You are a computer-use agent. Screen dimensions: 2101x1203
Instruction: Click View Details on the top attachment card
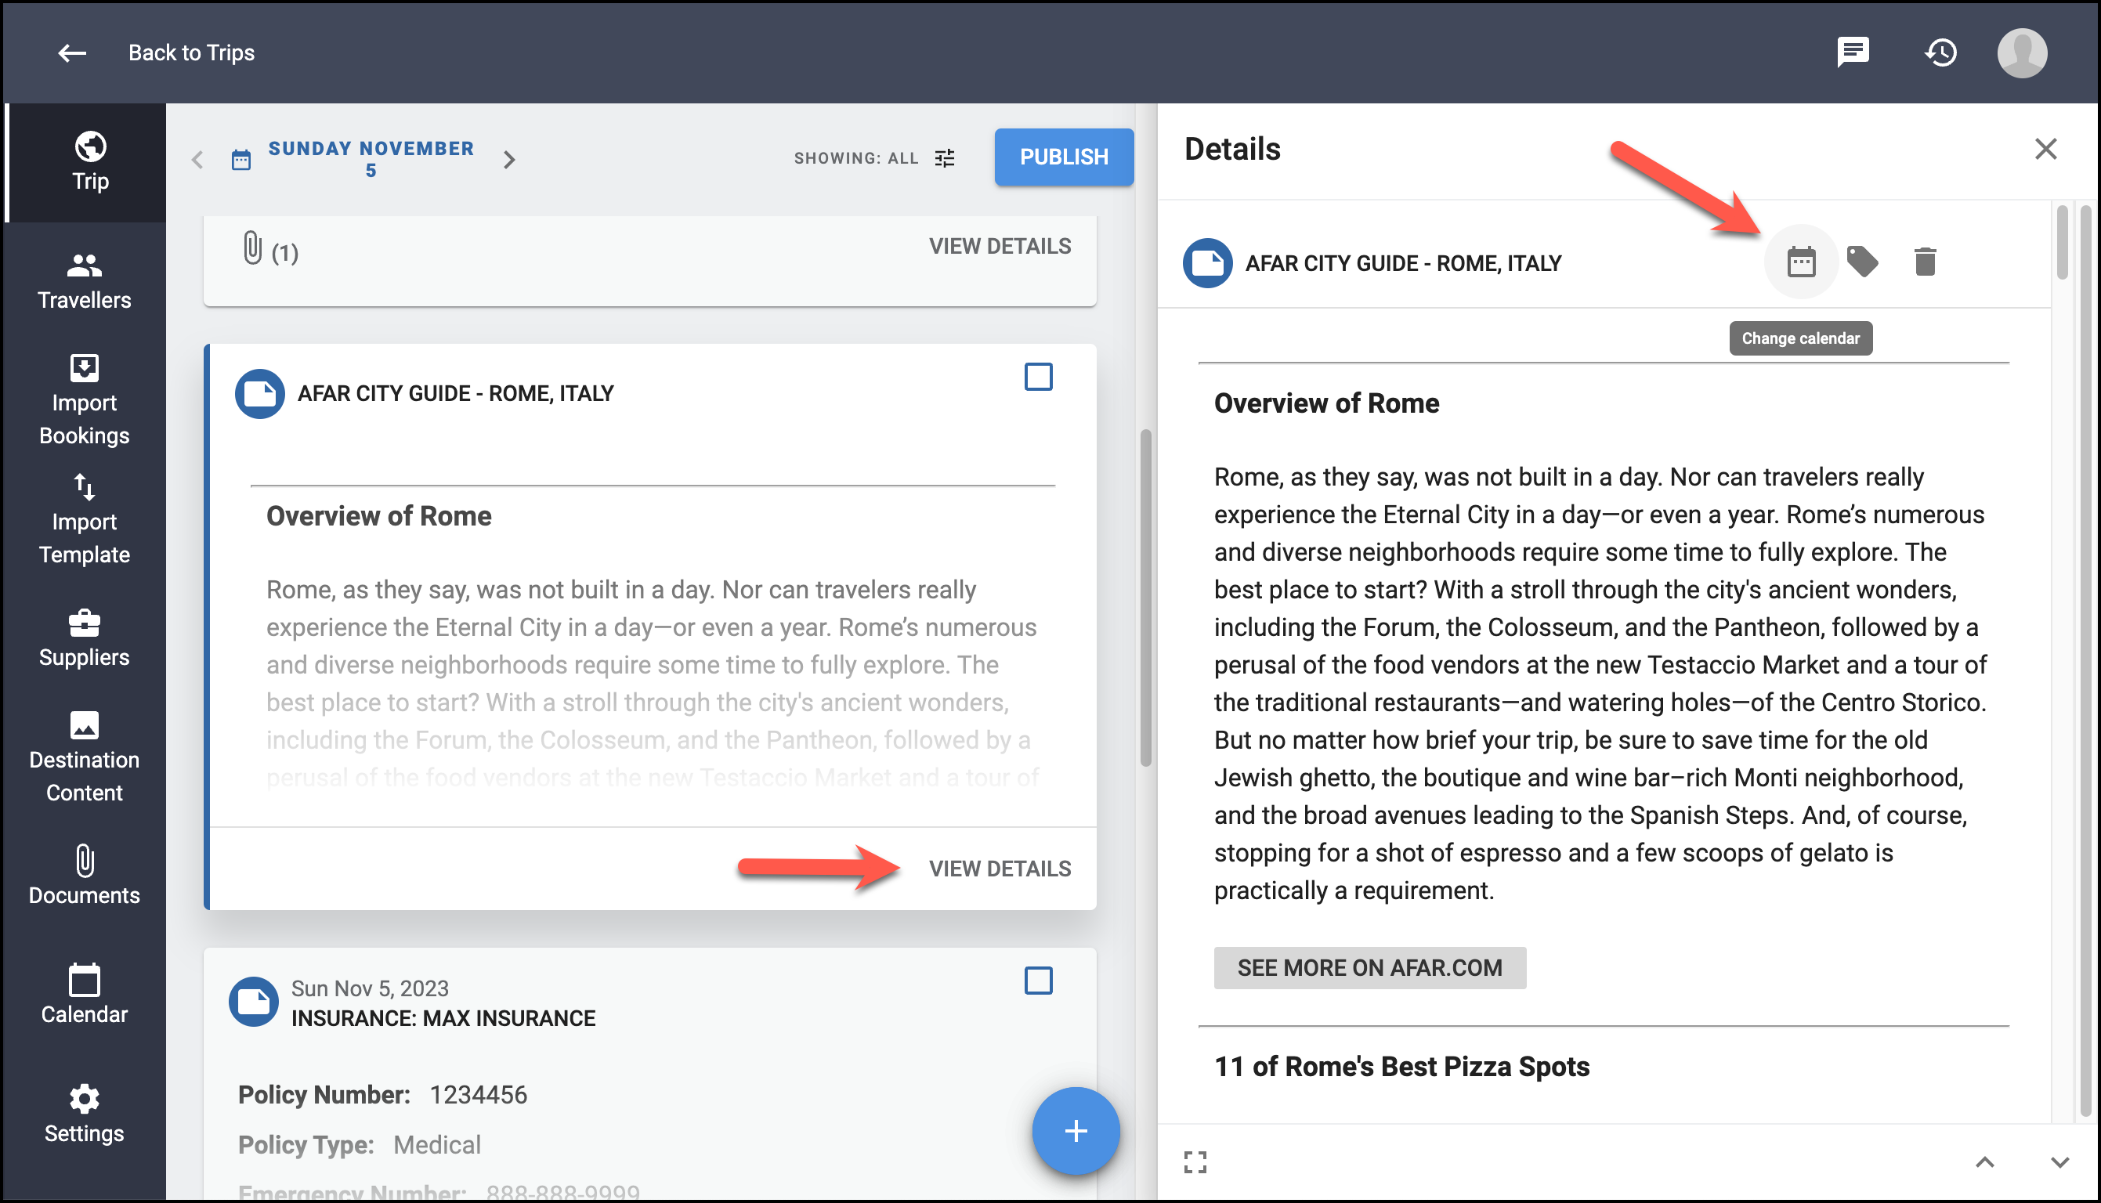1000,246
